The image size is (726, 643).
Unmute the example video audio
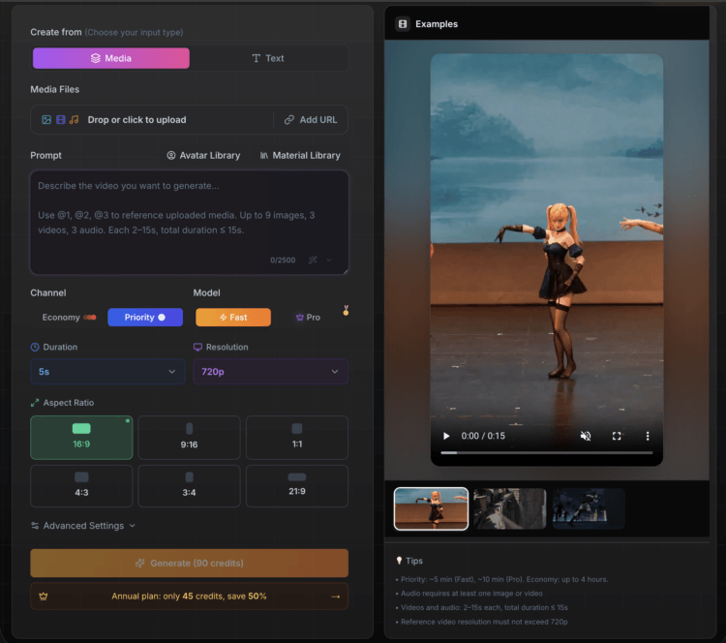[x=586, y=436]
